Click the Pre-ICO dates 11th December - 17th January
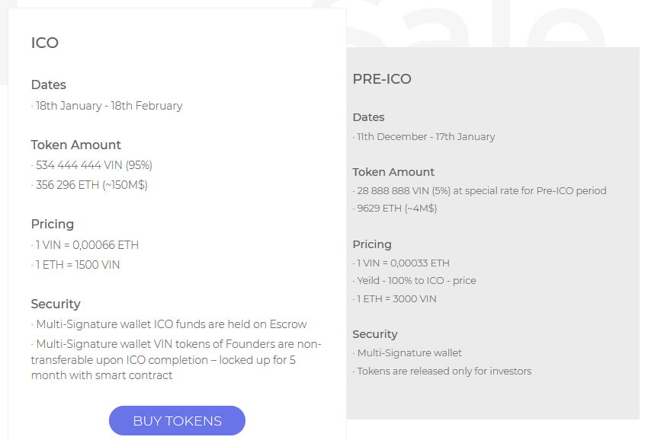Viewport: 648px width, 440px height. pos(424,136)
